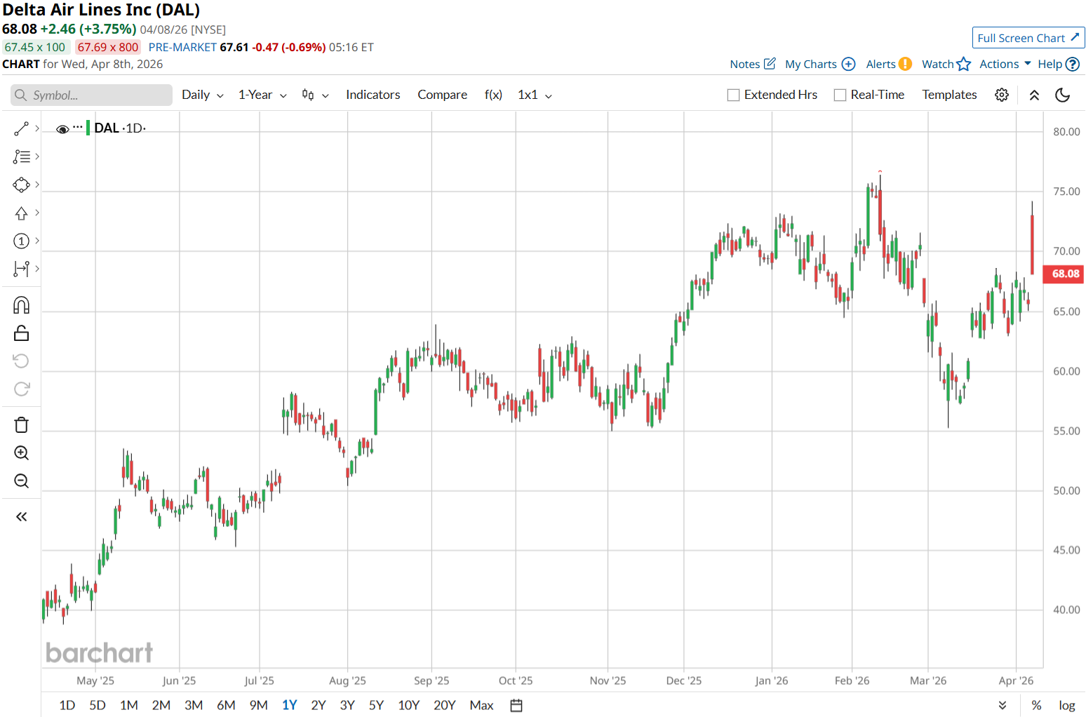Select the trend line drawing tool
The image size is (1086, 717).
click(21, 129)
